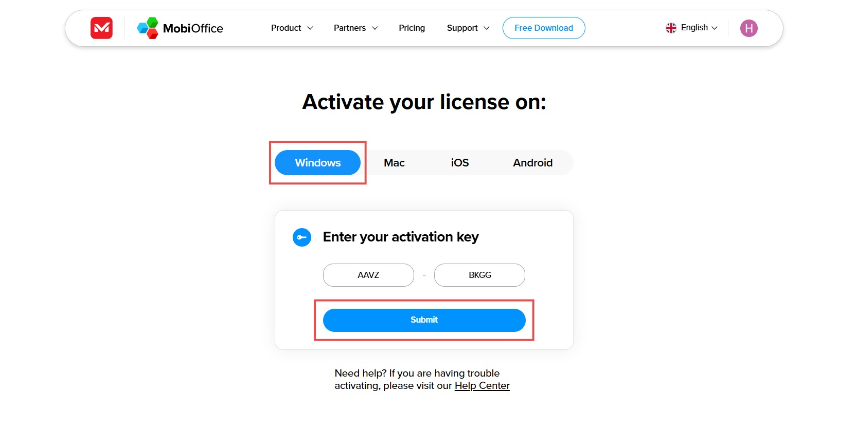Click the Partners dropdown chevron icon
Screen dimensions: 856x430
click(374, 29)
